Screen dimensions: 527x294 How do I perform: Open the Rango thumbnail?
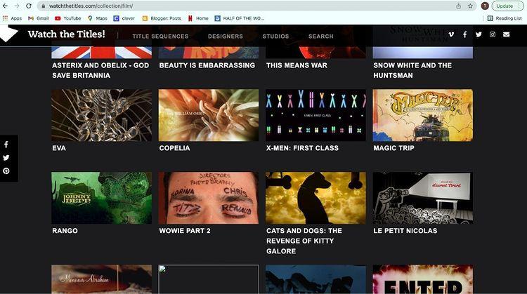tap(101, 198)
